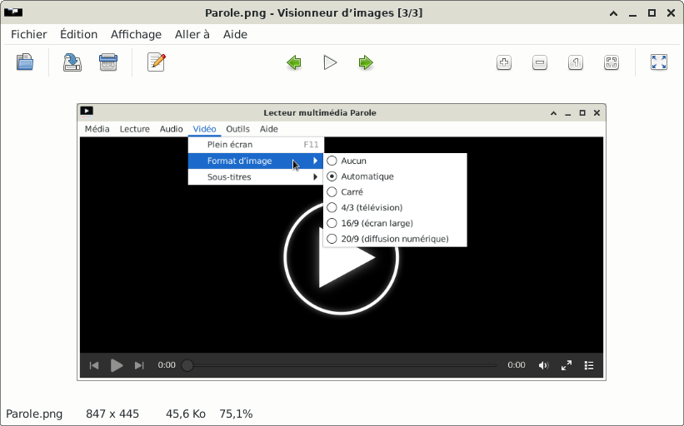Screen dimensions: 684x426
Task: Click the Audio menu in Parole image
Action: pyautogui.click(x=171, y=129)
